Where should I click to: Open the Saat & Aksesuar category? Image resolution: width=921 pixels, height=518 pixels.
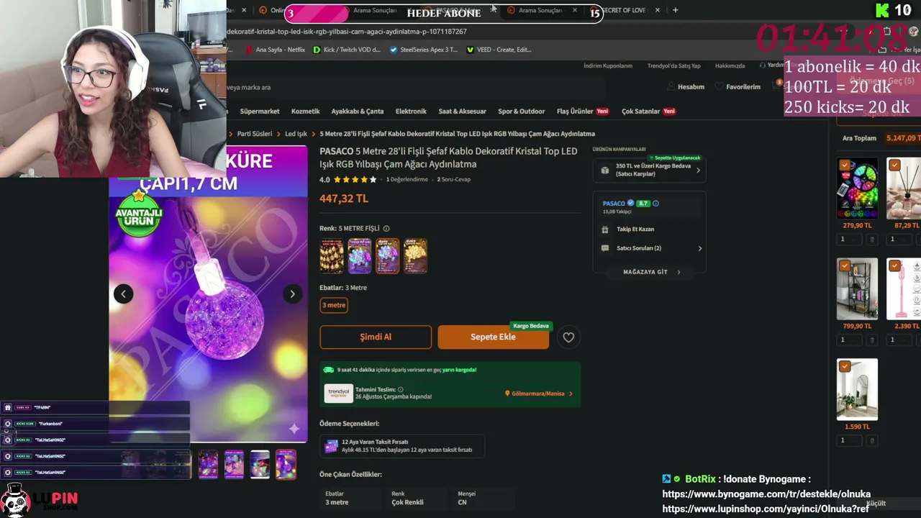pyautogui.click(x=463, y=112)
